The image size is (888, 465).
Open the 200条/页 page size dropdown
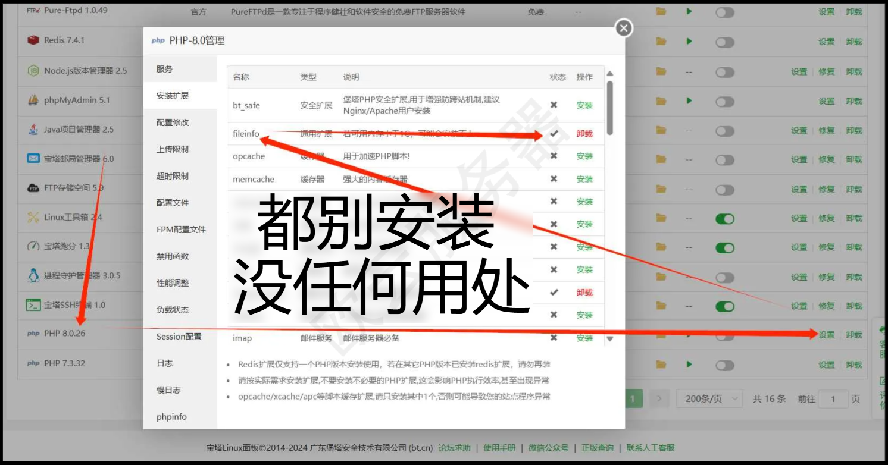[x=709, y=399]
